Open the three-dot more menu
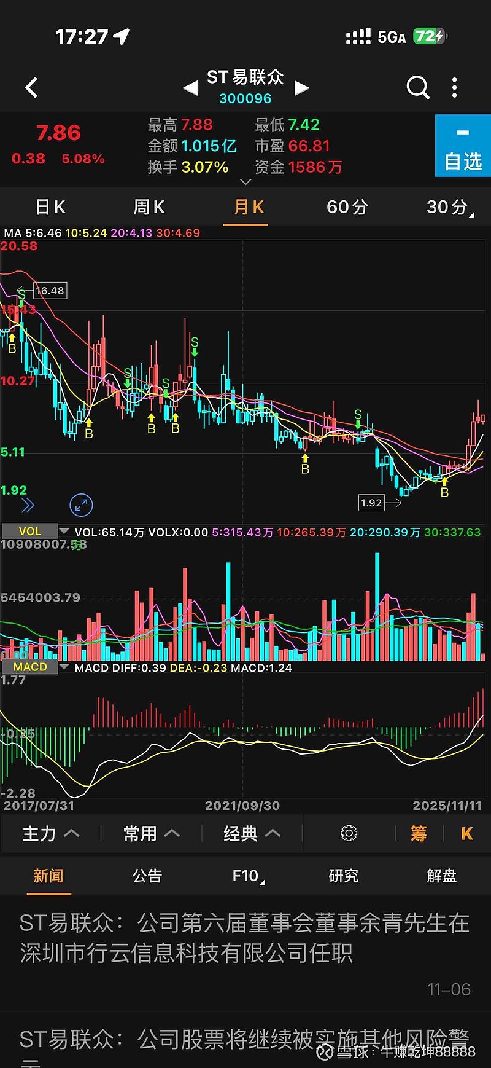Viewport: 491px width, 1068px height. [x=454, y=88]
